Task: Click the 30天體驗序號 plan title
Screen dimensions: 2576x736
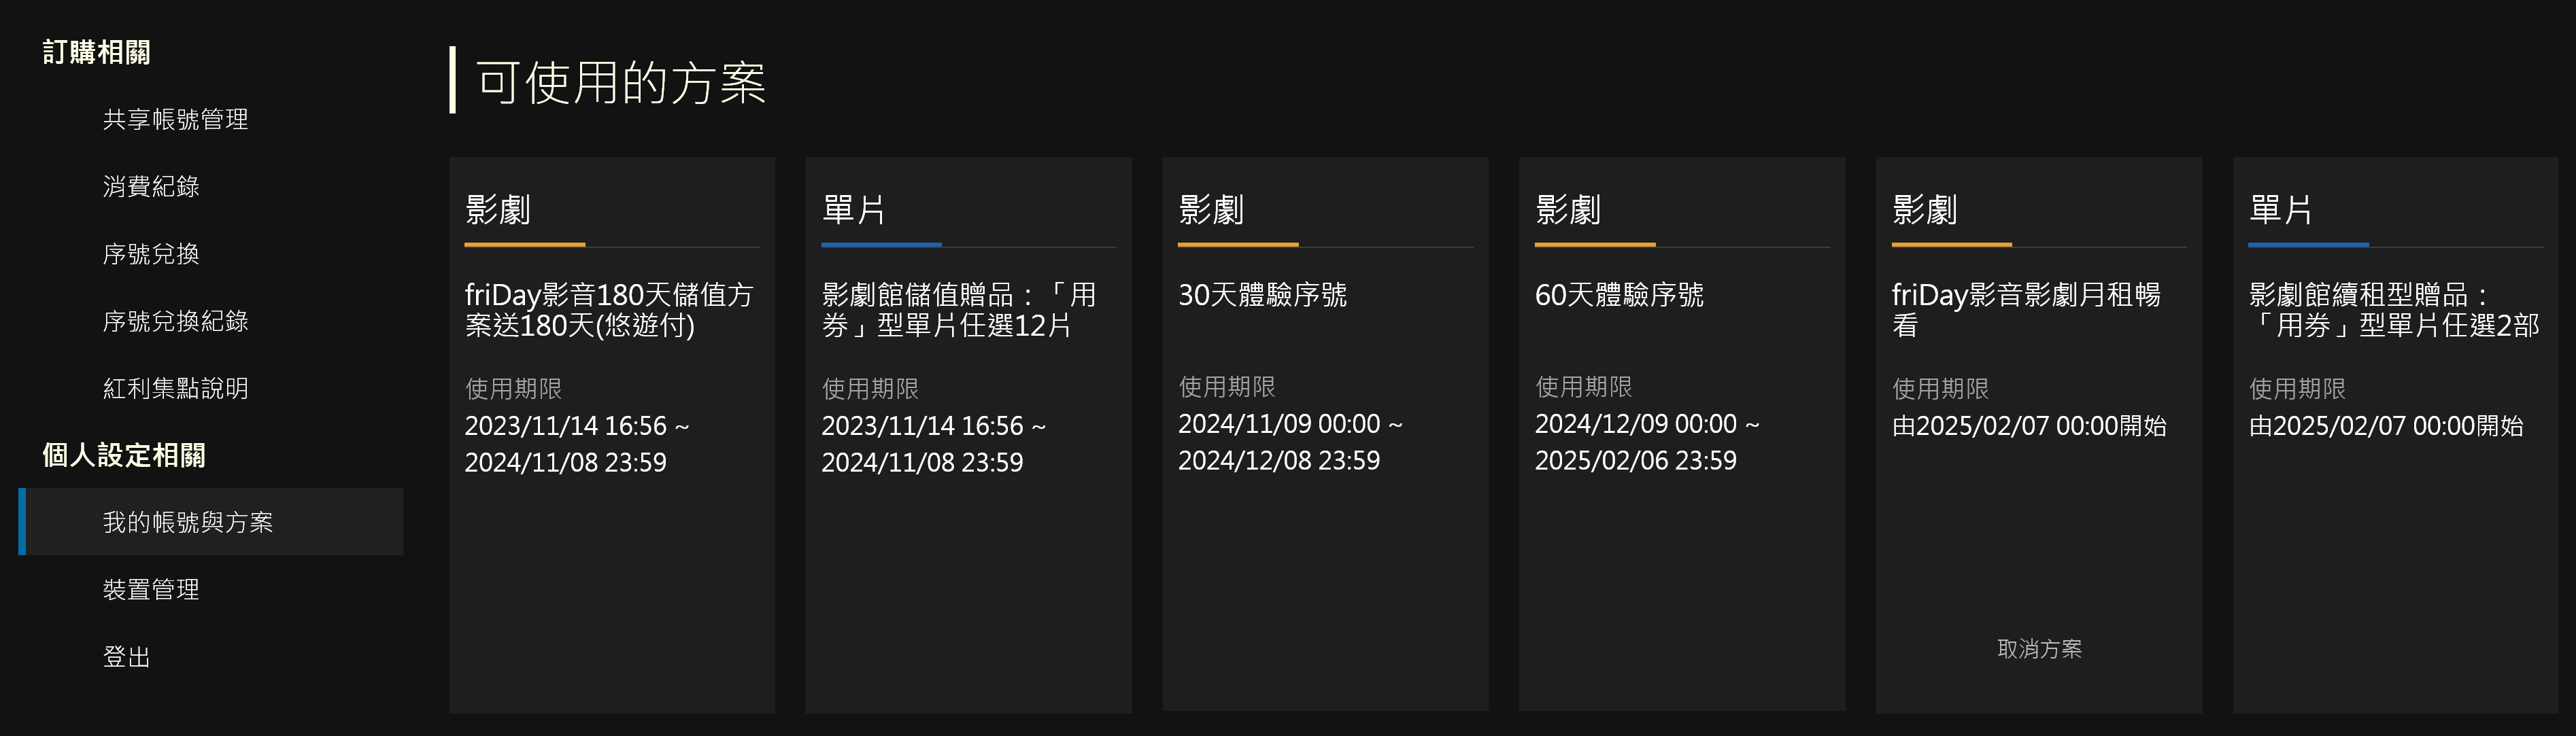Action: 1262,295
